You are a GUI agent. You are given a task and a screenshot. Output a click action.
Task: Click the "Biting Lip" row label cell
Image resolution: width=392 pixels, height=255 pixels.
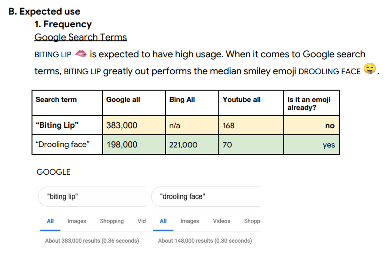tap(67, 125)
